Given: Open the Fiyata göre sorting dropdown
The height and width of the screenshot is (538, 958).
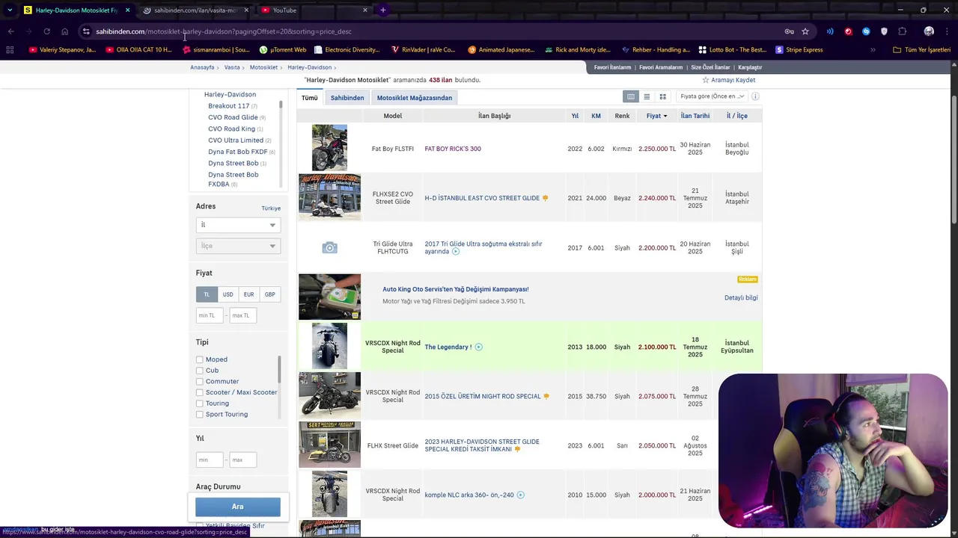Looking at the screenshot, I should coord(712,96).
